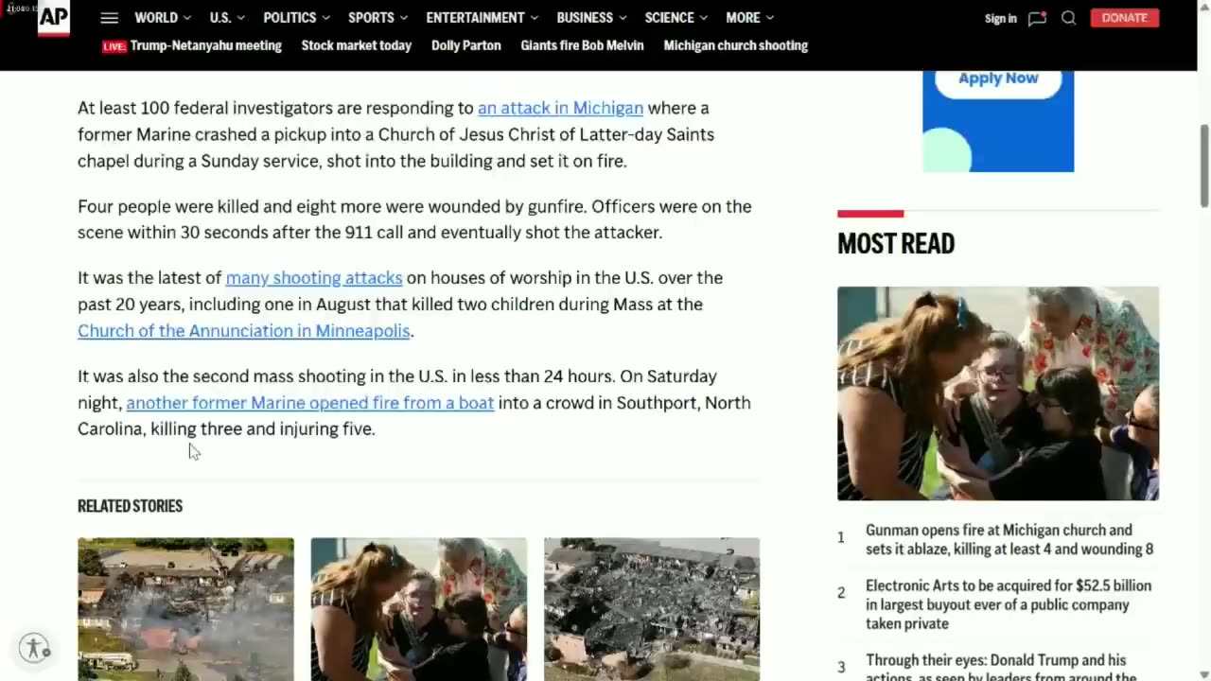This screenshot has width=1211, height=681.
Task: Expand the POLITICS menu dropdown
Action: click(297, 18)
